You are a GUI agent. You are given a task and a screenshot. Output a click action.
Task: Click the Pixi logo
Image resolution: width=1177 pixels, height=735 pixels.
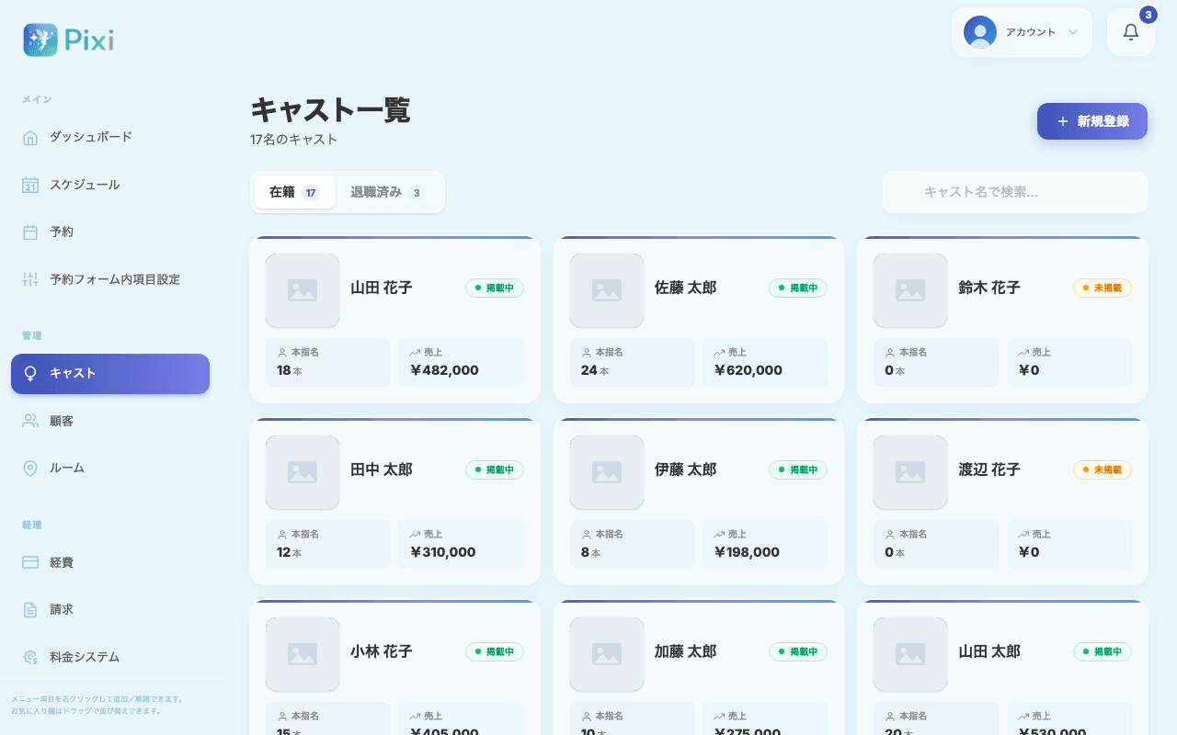[69, 40]
